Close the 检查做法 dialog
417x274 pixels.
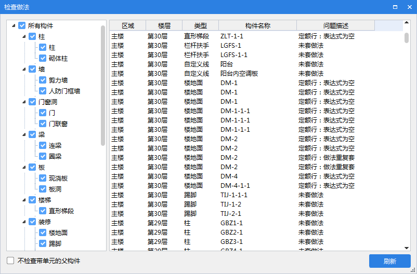pyautogui.click(x=410, y=7)
